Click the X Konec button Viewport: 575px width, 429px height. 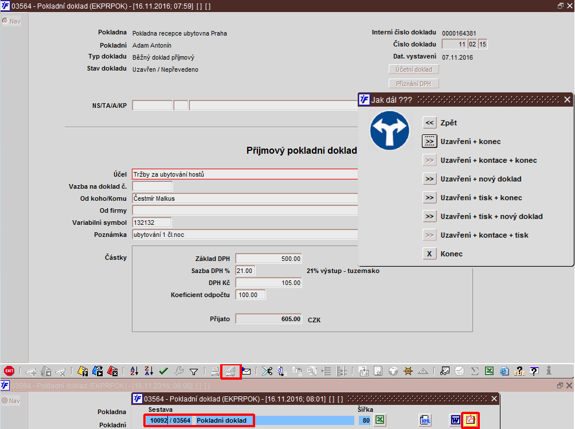click(x=429, y=253)
